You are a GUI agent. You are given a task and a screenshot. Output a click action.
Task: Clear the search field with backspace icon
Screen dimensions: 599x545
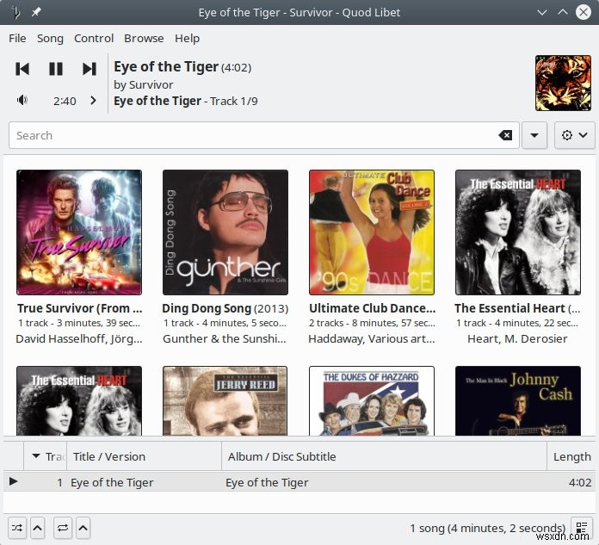505,135
